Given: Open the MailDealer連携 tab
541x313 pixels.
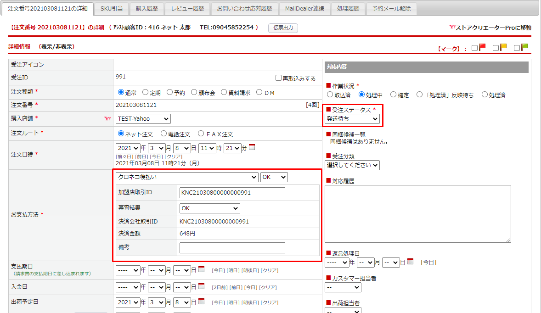Looking at the screenshot, I should [x=304, y=9].
